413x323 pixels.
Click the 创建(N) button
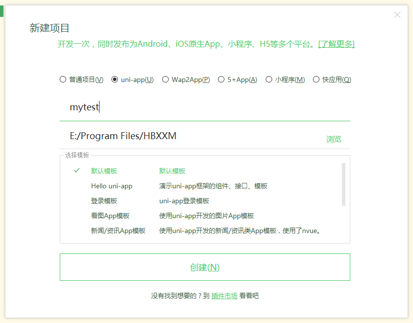[205, 267]
